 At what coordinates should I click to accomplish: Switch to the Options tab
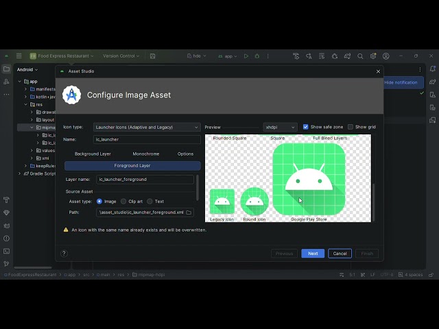click(185, 154)
